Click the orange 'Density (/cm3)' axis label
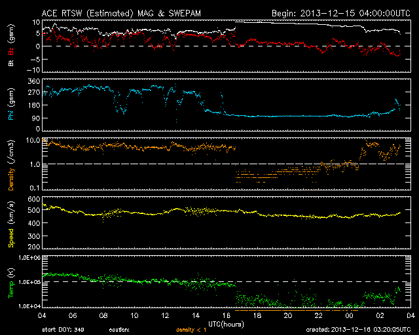Viewport: 419px width, 335px height. [11, 166]
